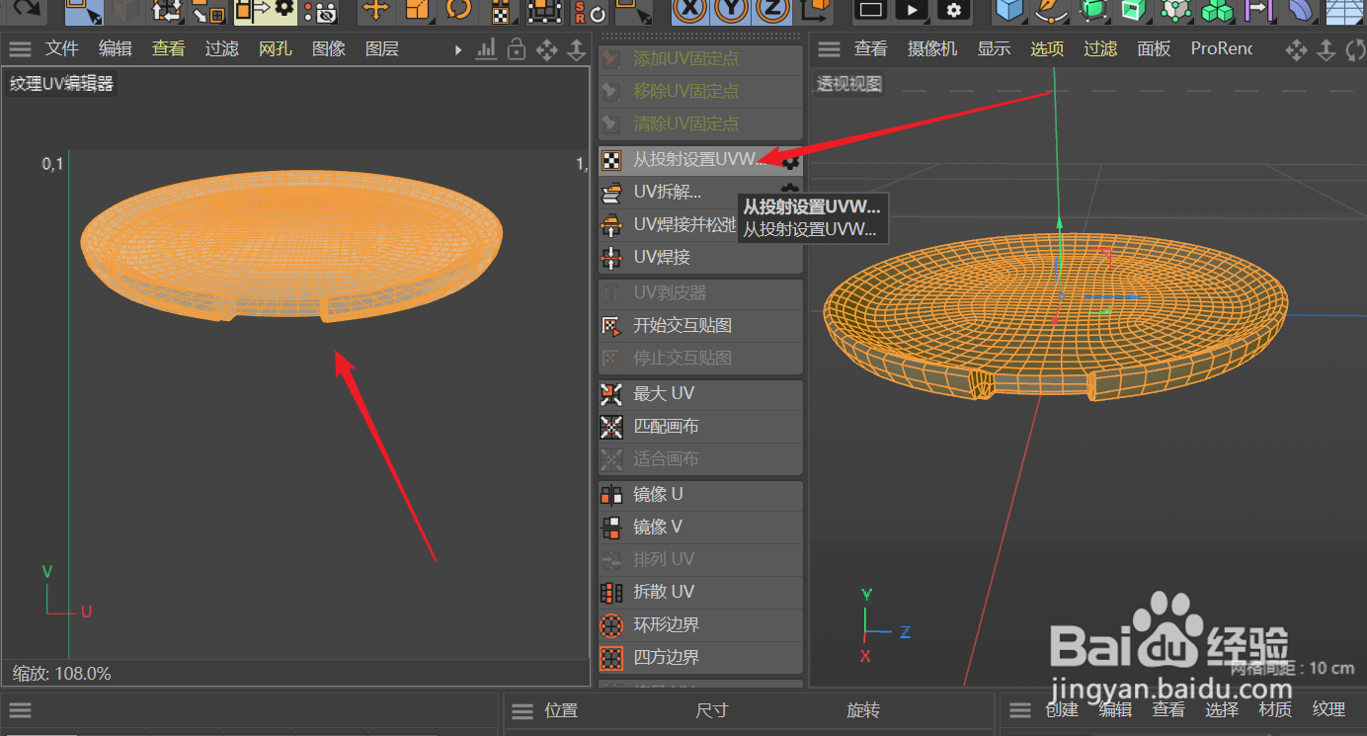Click green Y axis arrow on gizmo
Viewport: 1367px width, 736px height.
pos(1059,224)
